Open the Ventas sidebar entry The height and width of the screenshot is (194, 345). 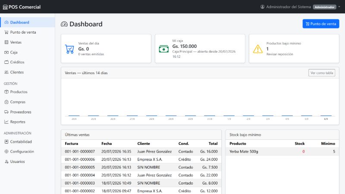click(x=28, y=42)
